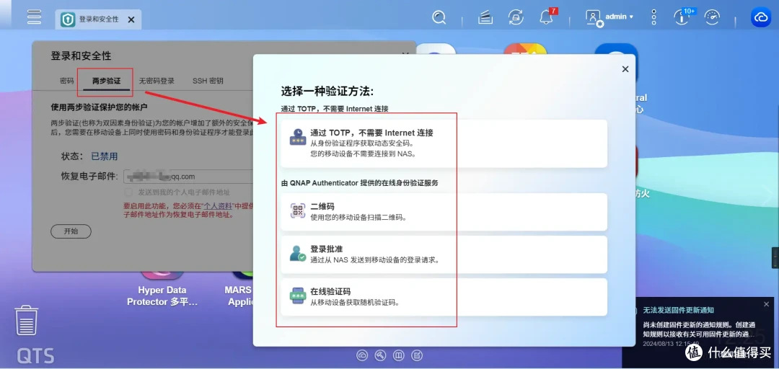Click the 恢复电子邮件 input field
Viewport: 779px width, 369px height.
(x=189, y=177)
